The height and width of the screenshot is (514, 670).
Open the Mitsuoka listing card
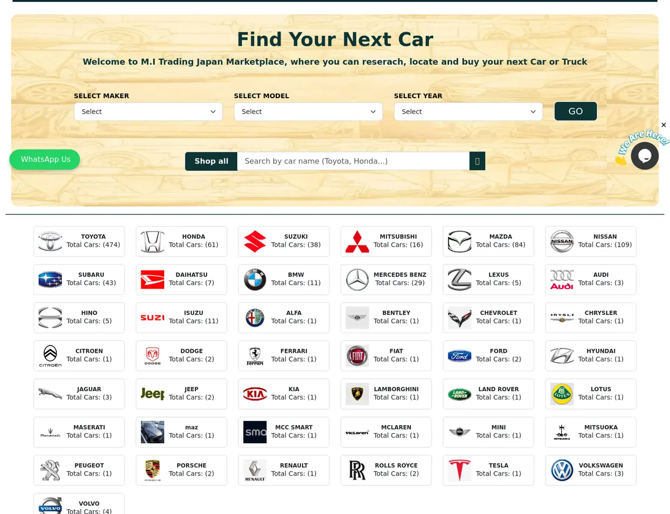591,432
